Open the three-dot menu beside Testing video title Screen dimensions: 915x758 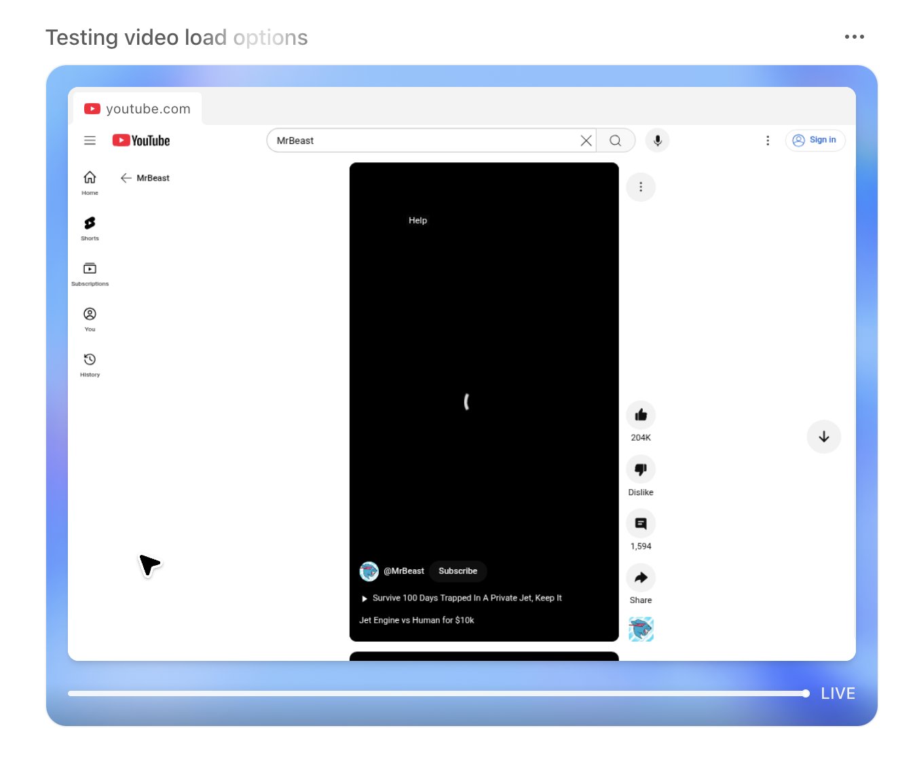[x=855, y=37]
